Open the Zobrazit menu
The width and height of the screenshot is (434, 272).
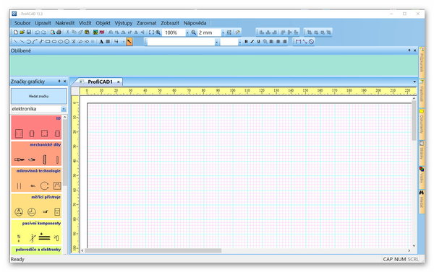click(170, 23)
